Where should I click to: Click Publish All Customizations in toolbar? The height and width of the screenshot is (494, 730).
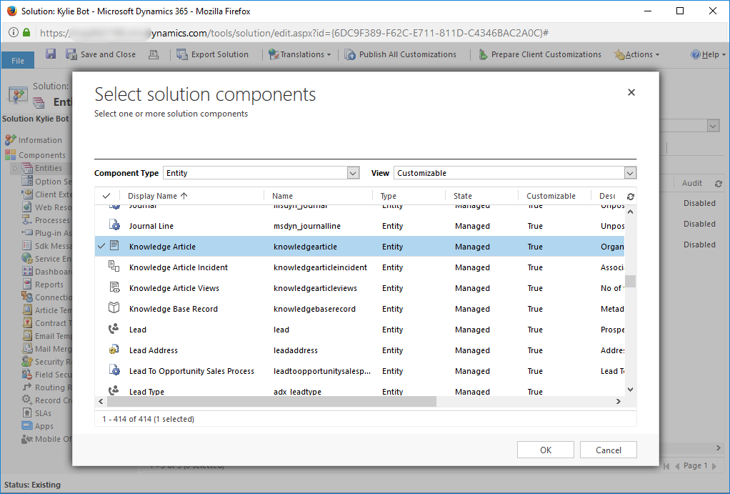click(x=400, y=54)
